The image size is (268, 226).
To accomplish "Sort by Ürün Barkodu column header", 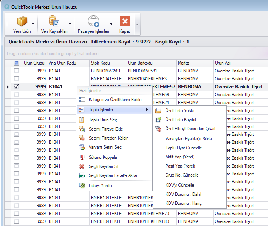I will click(151, 63).
